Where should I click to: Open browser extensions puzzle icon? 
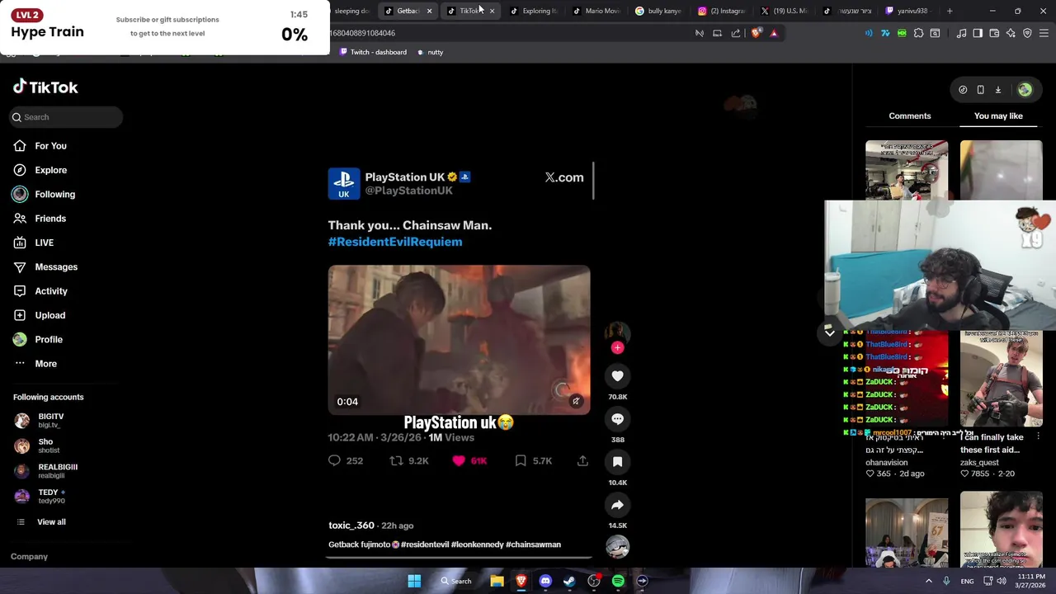[x=918, y=33]
